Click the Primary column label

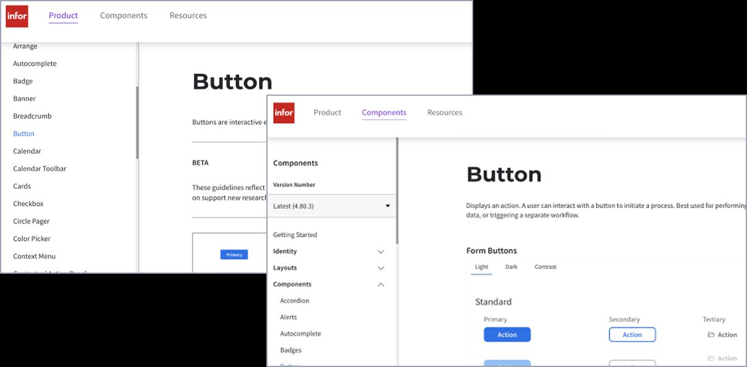click(495, 319)
